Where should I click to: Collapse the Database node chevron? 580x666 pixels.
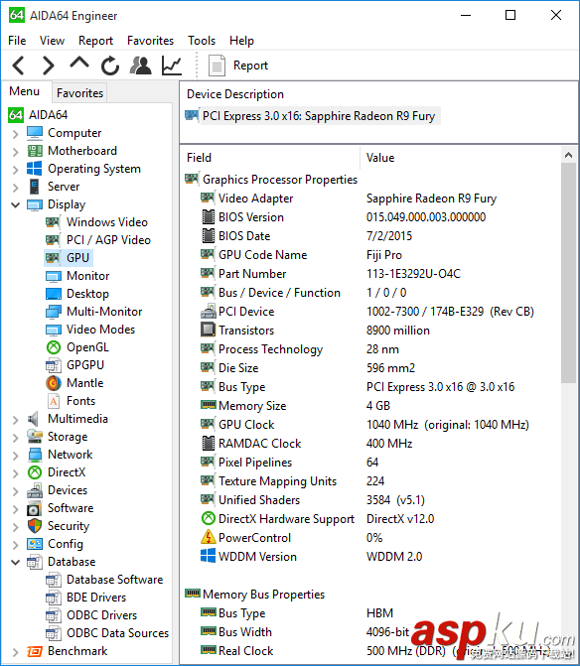click(16, 563)
